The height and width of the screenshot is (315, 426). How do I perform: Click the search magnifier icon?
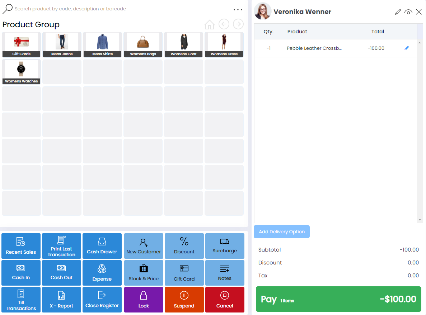click(x=8, y=9)
